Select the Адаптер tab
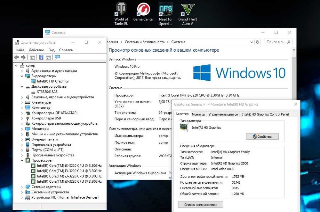Screen dimensions: 320x212 coord(182,114)
